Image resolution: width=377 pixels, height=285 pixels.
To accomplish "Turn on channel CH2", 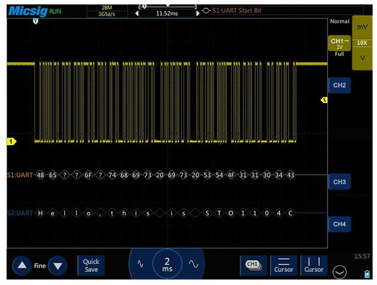I will coord(339,85).
